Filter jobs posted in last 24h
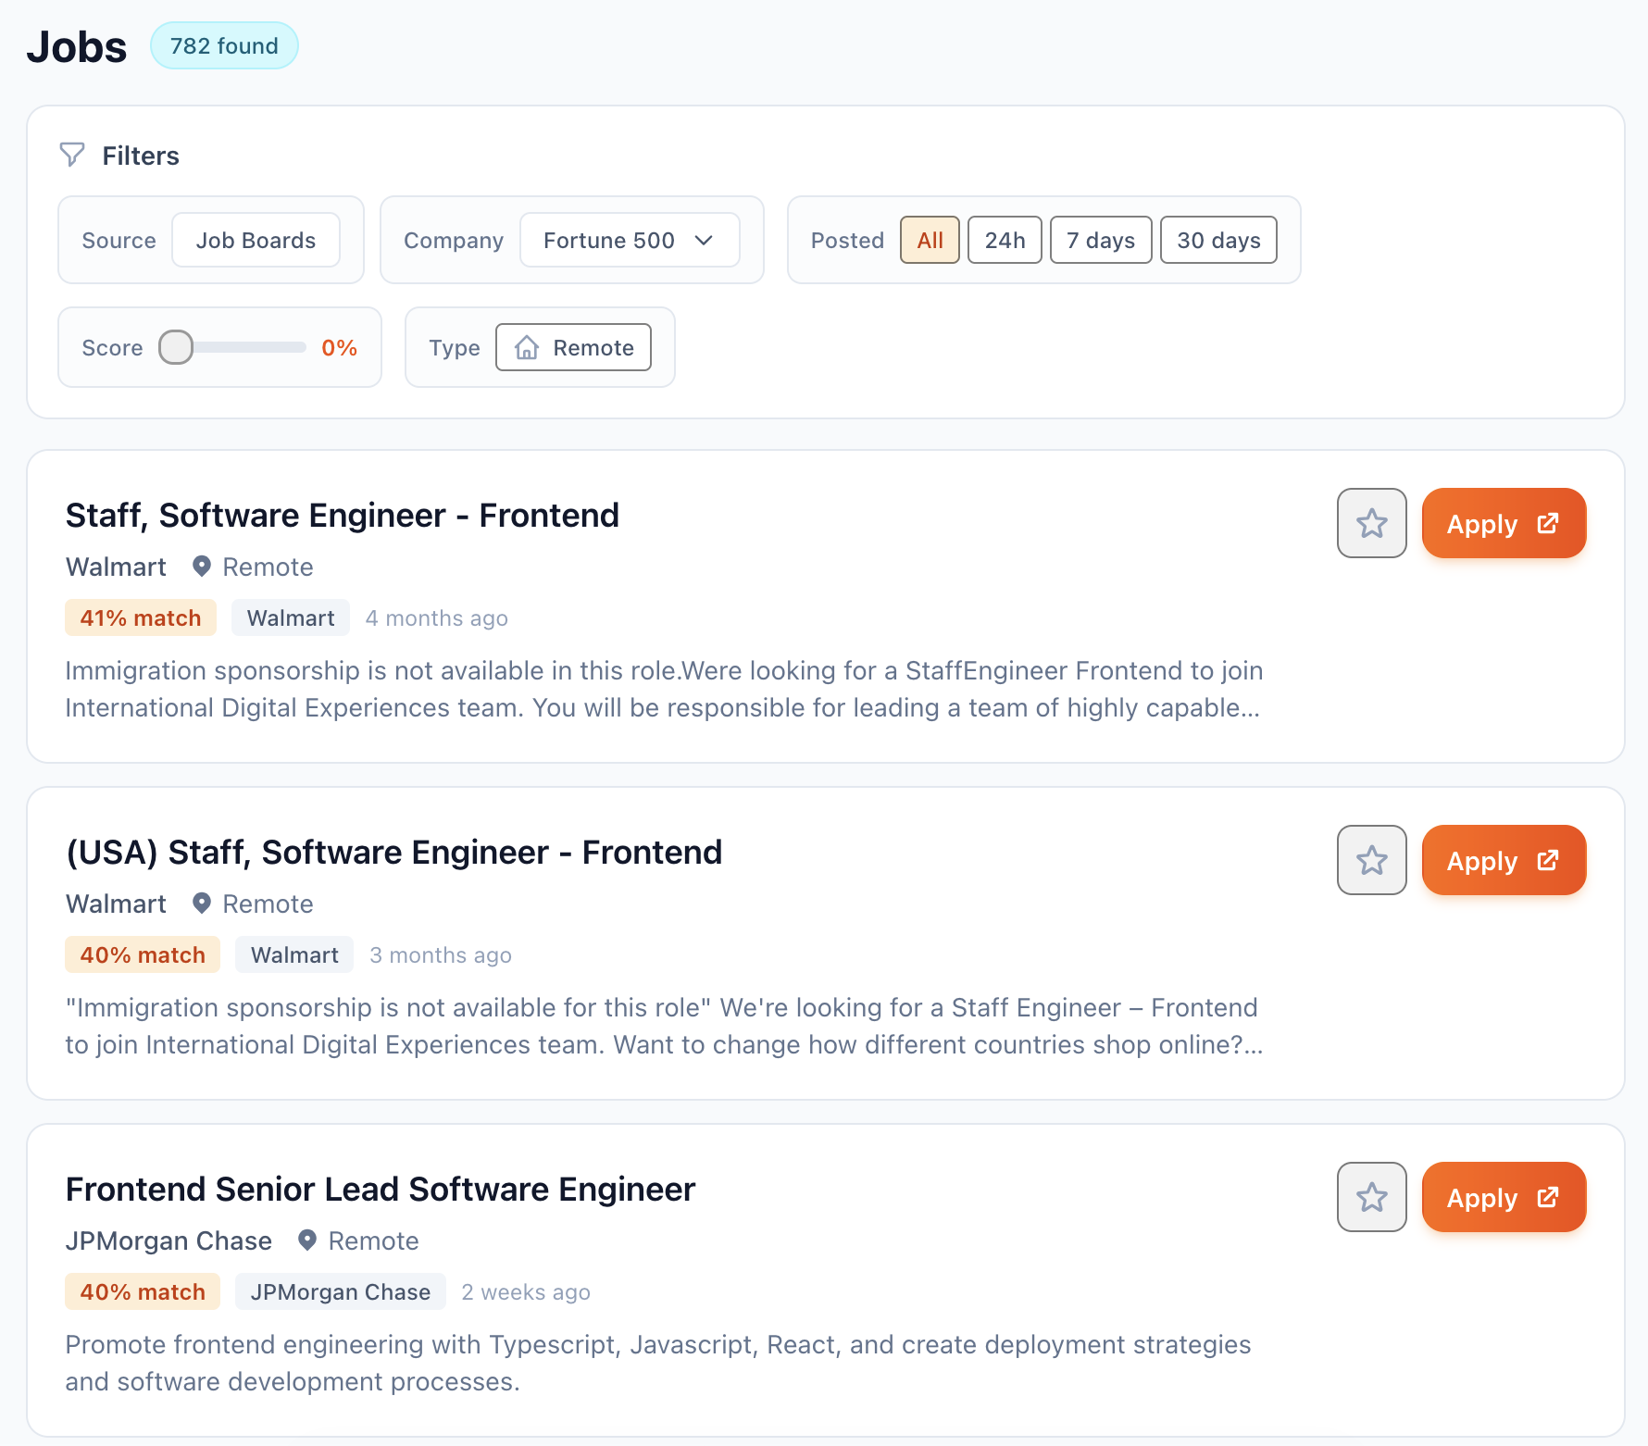1648x1446 pixels. click(1005, 240)
